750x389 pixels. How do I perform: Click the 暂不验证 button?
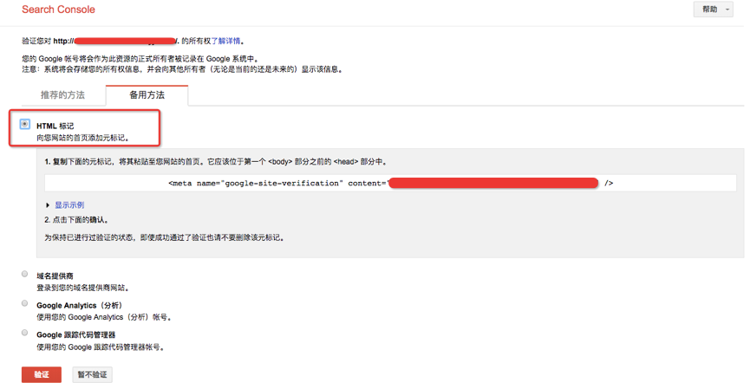tap(92, 375)
